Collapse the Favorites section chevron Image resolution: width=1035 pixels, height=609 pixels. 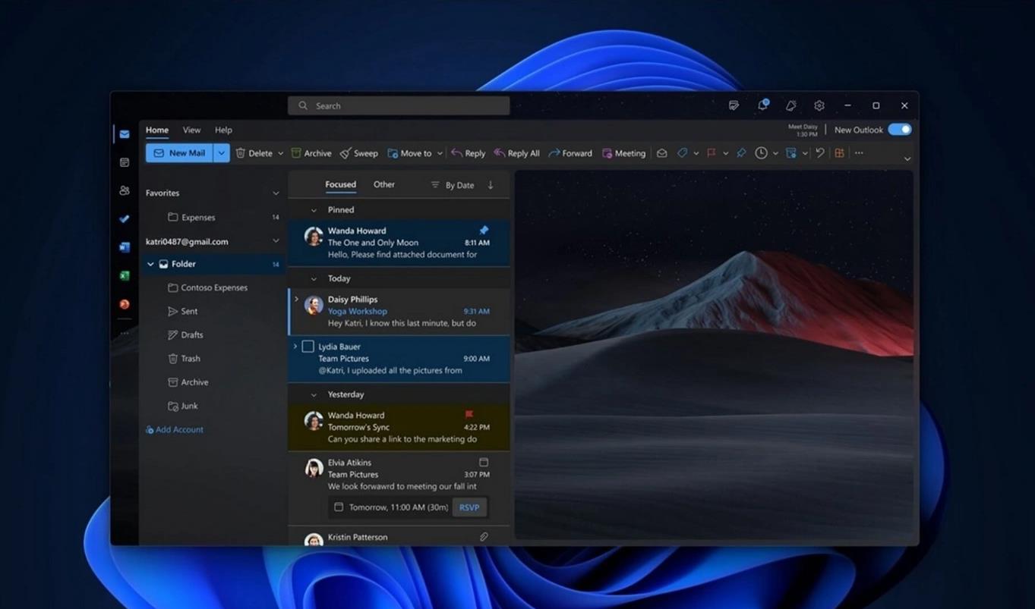(x=276, y=193)
